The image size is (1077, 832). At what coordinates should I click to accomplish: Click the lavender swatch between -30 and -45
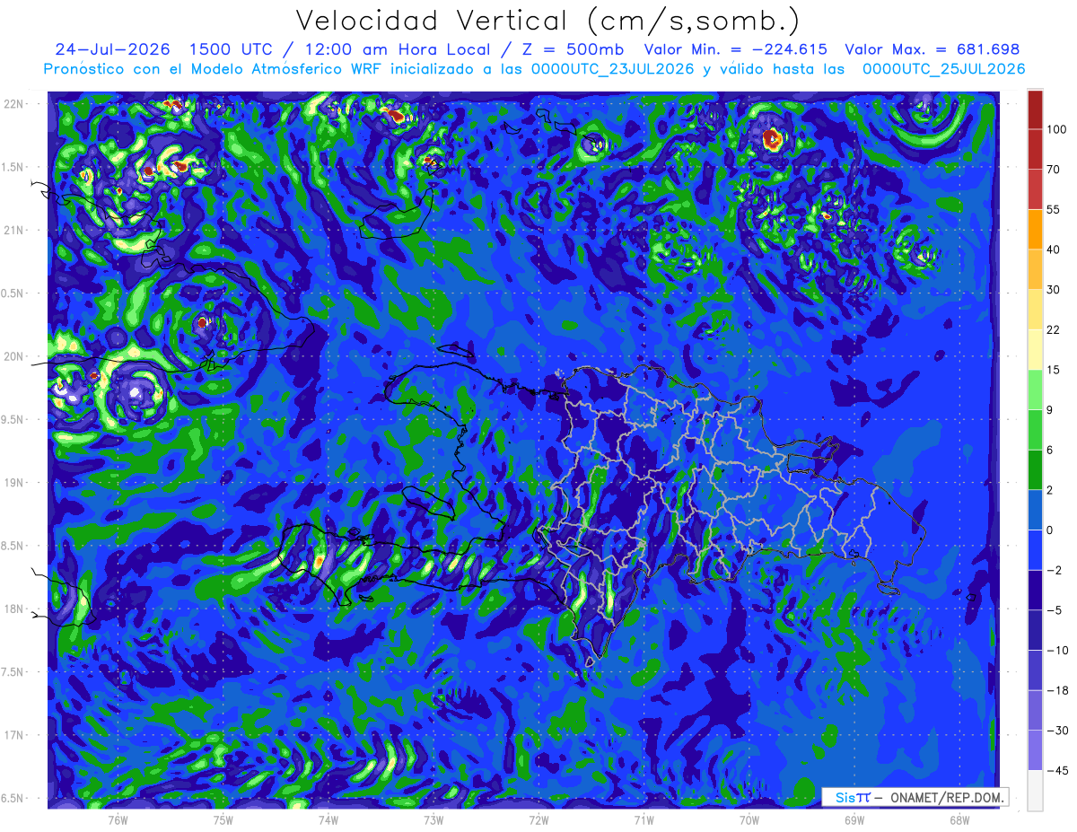[1035, 750]
